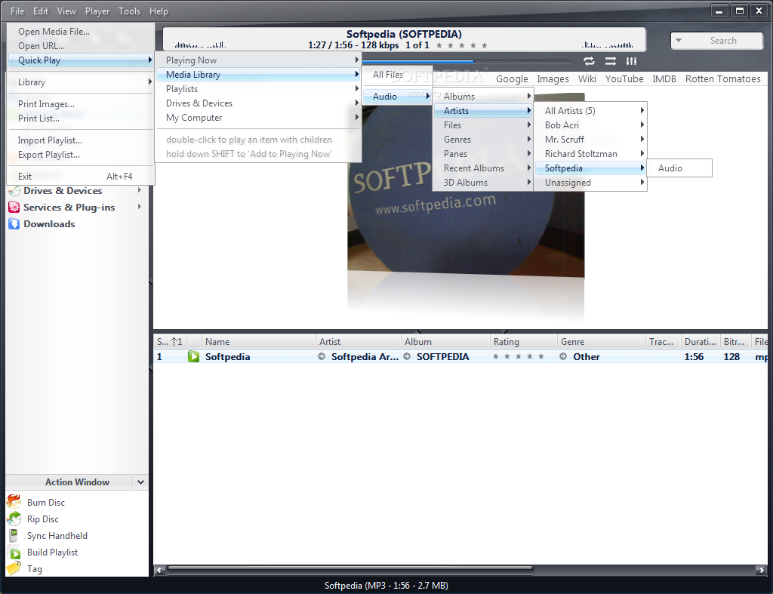Select Export Playlist... menu entry

81,155
